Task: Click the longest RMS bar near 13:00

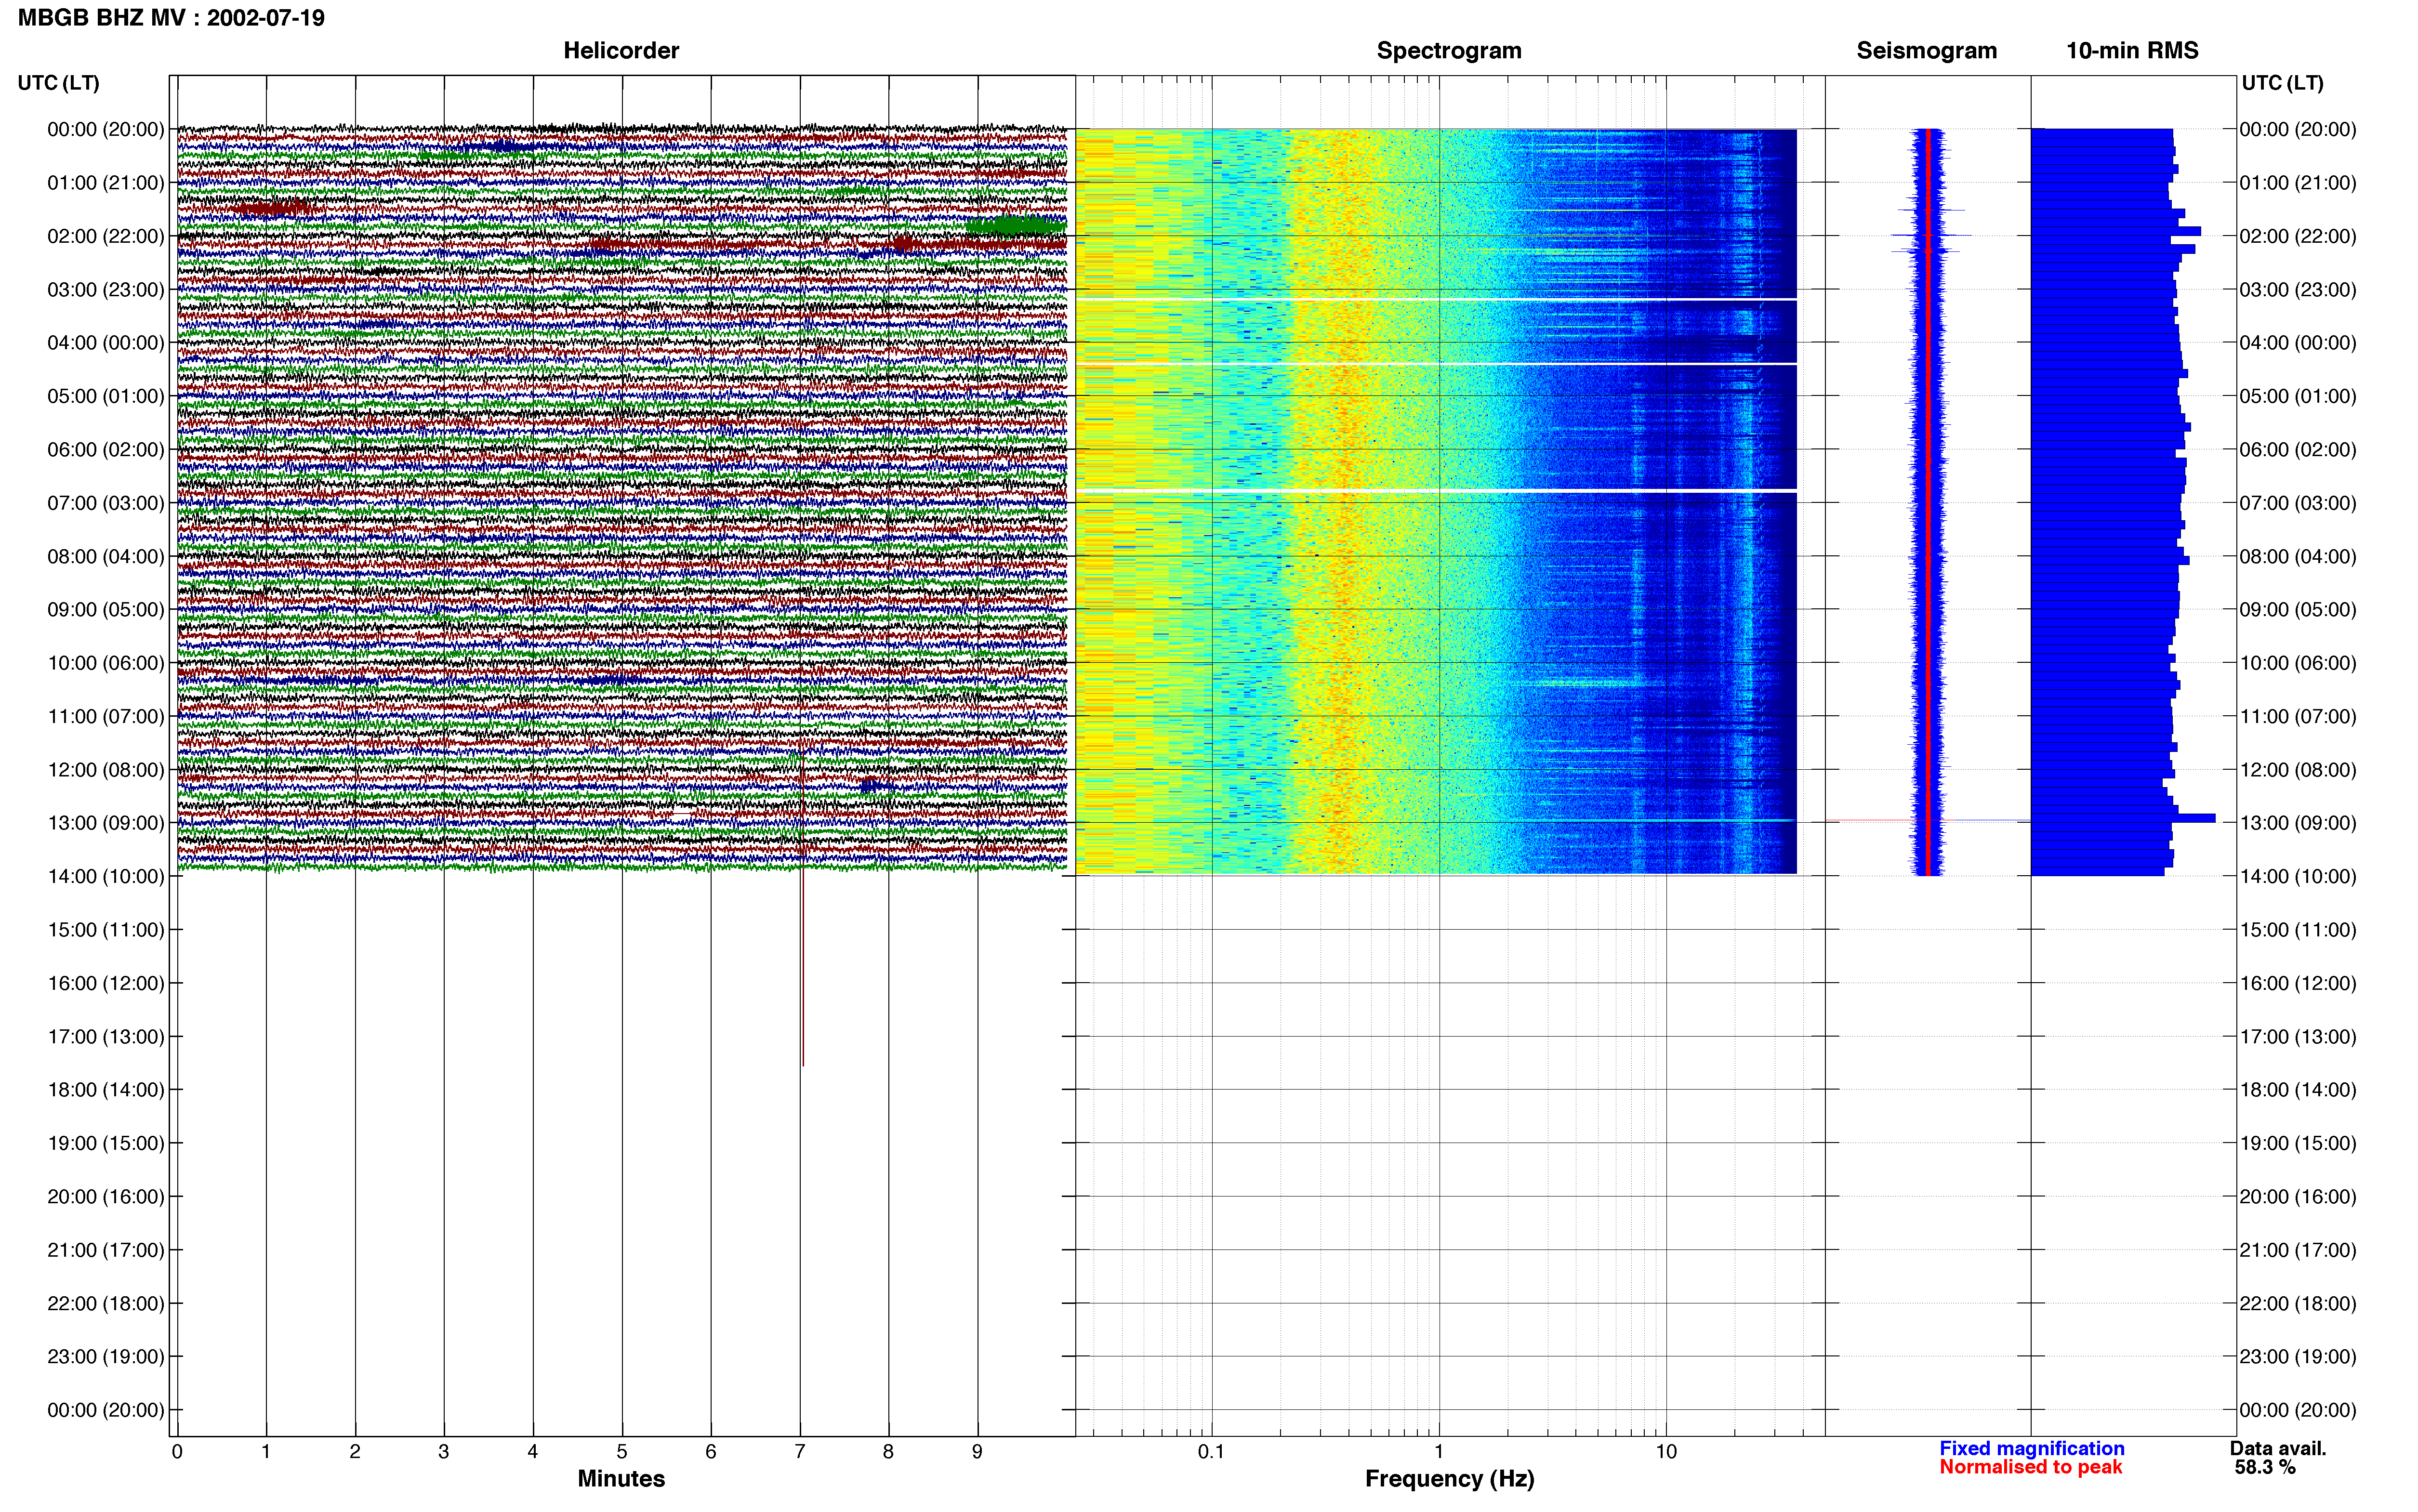Action: pyautogui.click(x=2122, y=818)
